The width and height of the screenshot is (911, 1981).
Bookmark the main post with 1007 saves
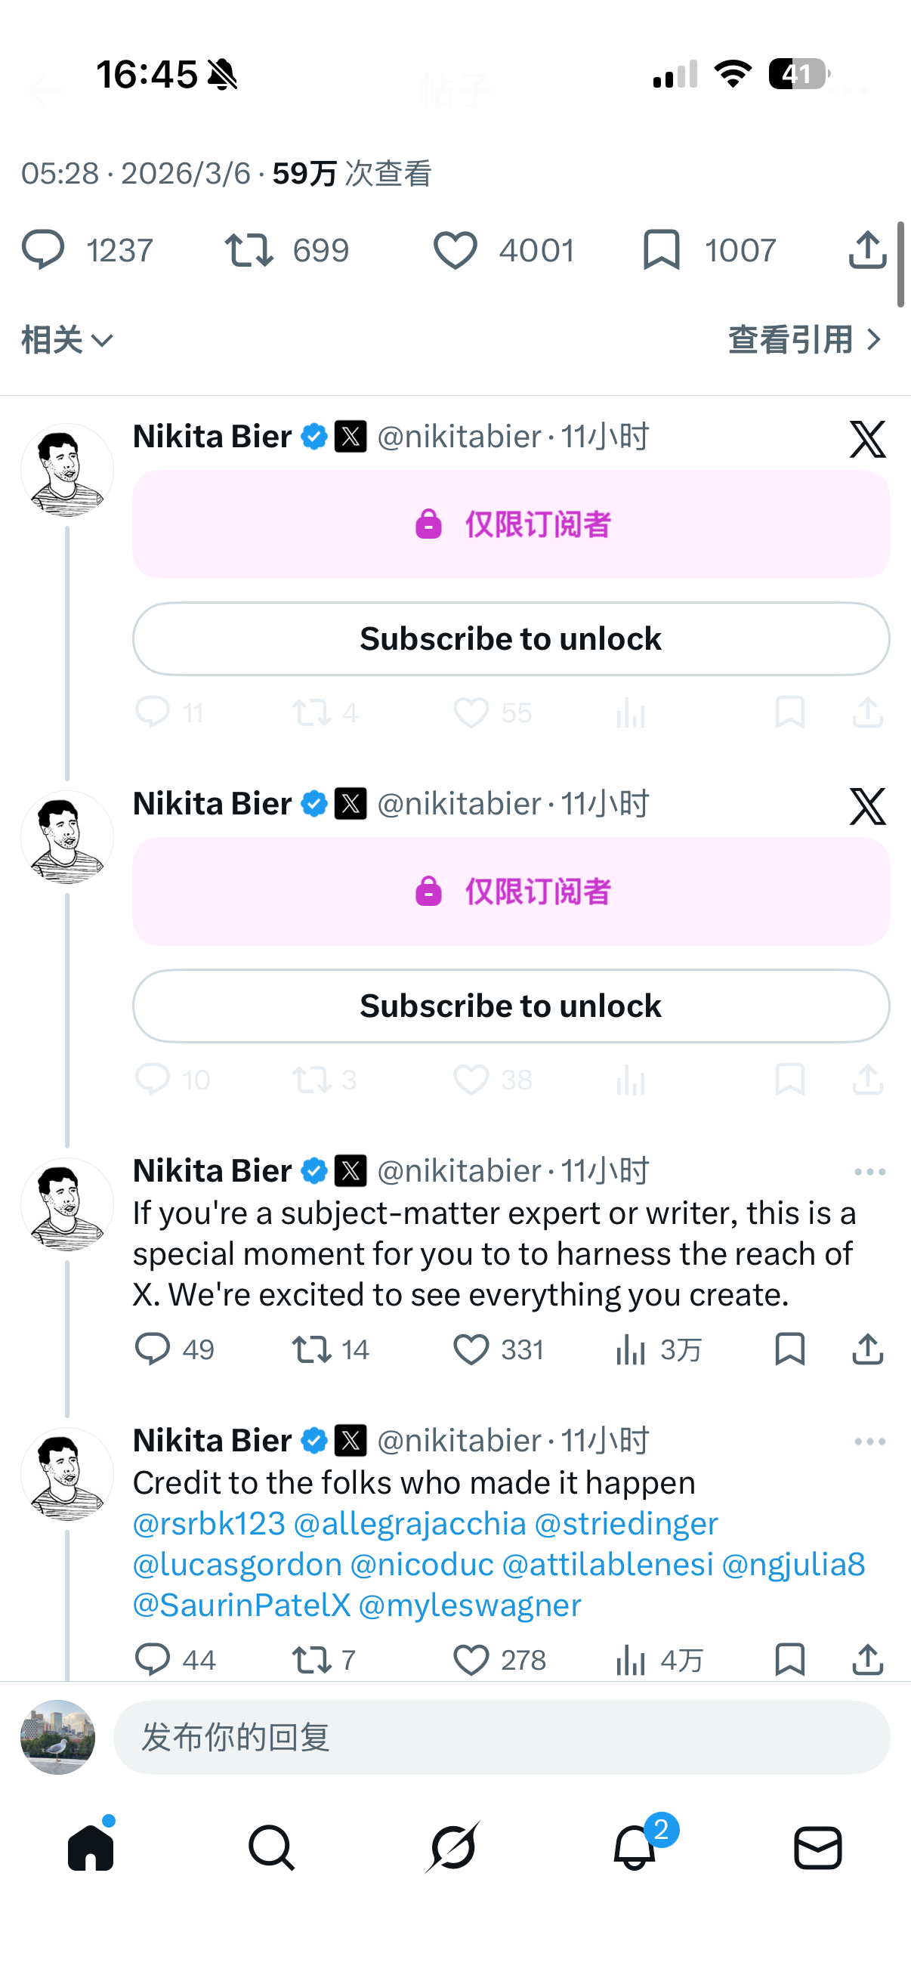(x=661, y=250)
